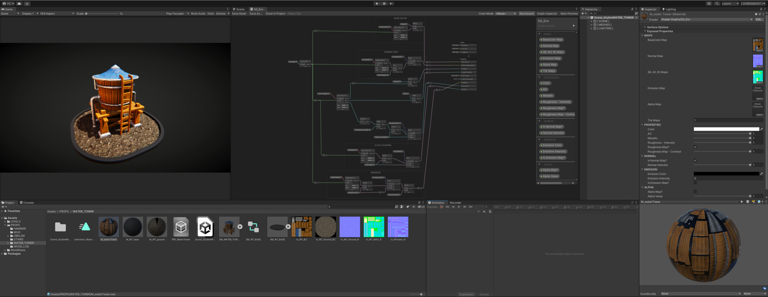The image size is (768, 297).
Task: Click the white Color swatch in Properties
Action: click(x=726, y=129)
